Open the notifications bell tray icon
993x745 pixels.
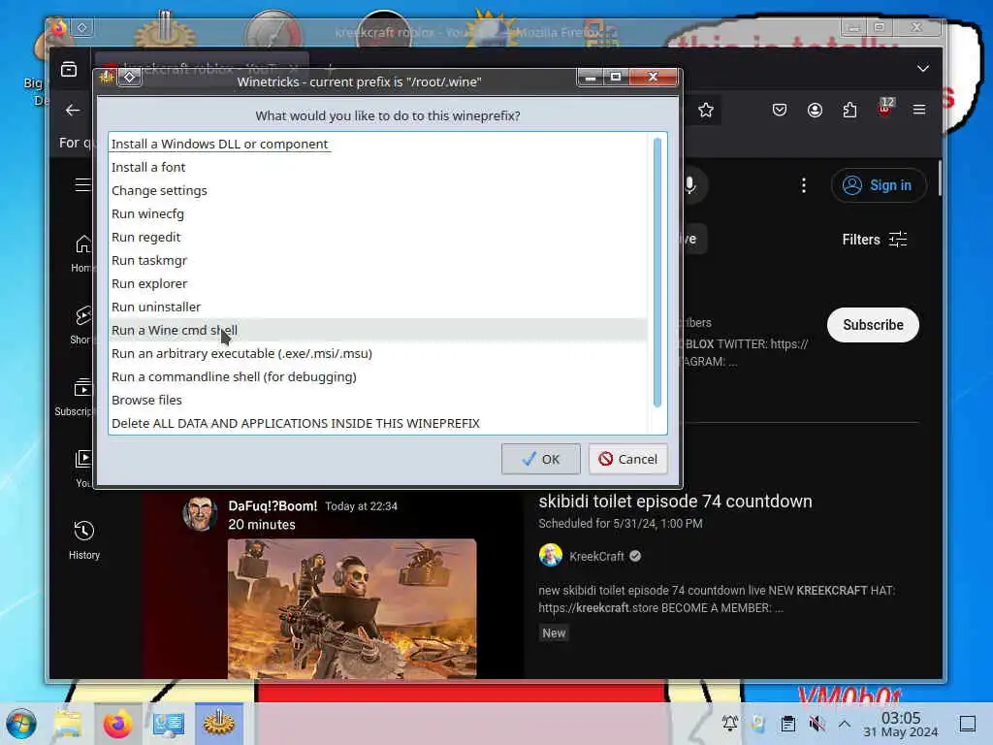click(x=729, y=723)
